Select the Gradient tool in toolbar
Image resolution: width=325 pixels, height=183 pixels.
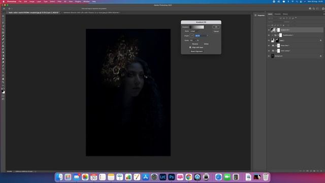click(3, 56)
